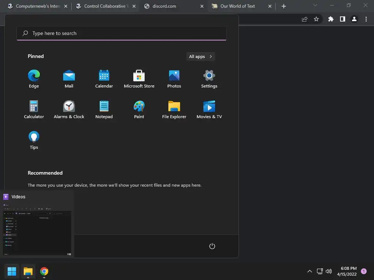374x280 pixels.
Task: Open Microsoft Store
Action: click(139, 79)
